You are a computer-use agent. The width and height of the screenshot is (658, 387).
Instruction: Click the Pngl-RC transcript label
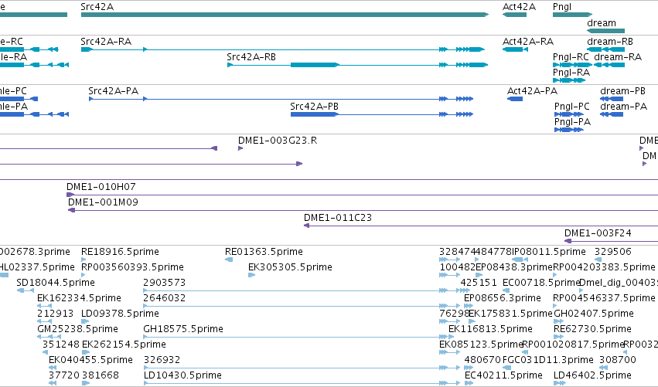coord(571,57)
